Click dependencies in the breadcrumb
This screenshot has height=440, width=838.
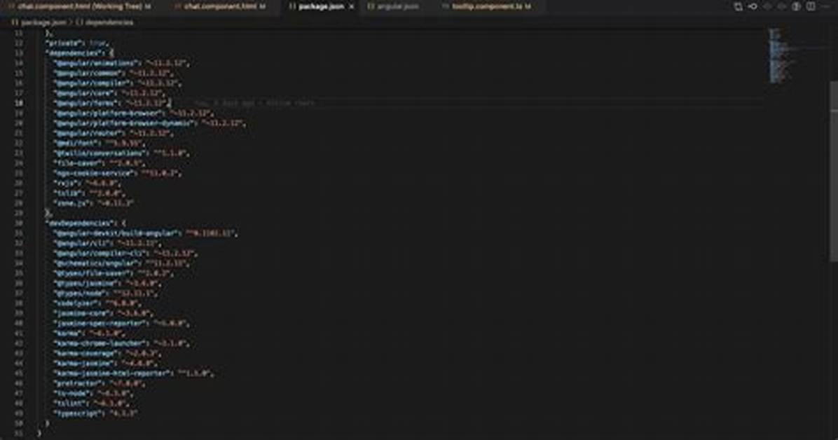tap(109, 22)
